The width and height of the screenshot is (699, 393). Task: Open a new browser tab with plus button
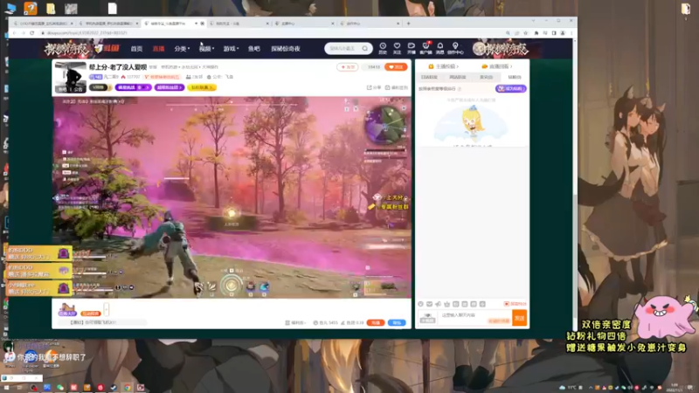pyautogui.click(x=408, y=24)
